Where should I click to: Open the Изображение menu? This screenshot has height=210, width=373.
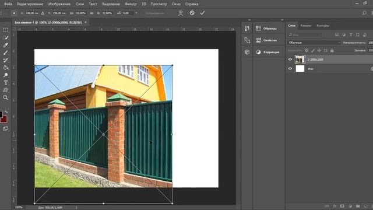pos(59,4)
